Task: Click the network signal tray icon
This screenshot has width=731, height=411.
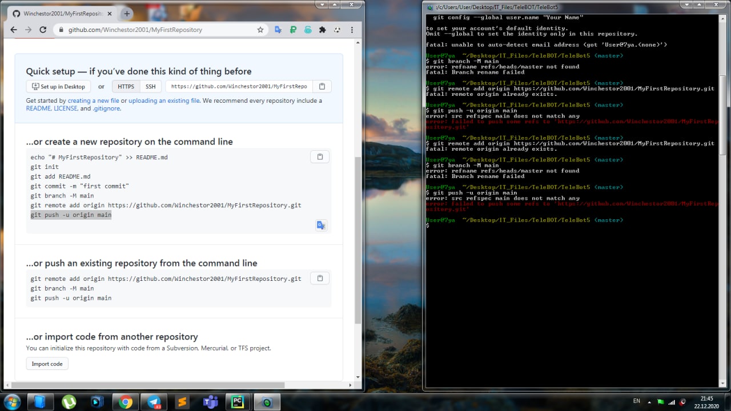Action: (x=672, y=402)
